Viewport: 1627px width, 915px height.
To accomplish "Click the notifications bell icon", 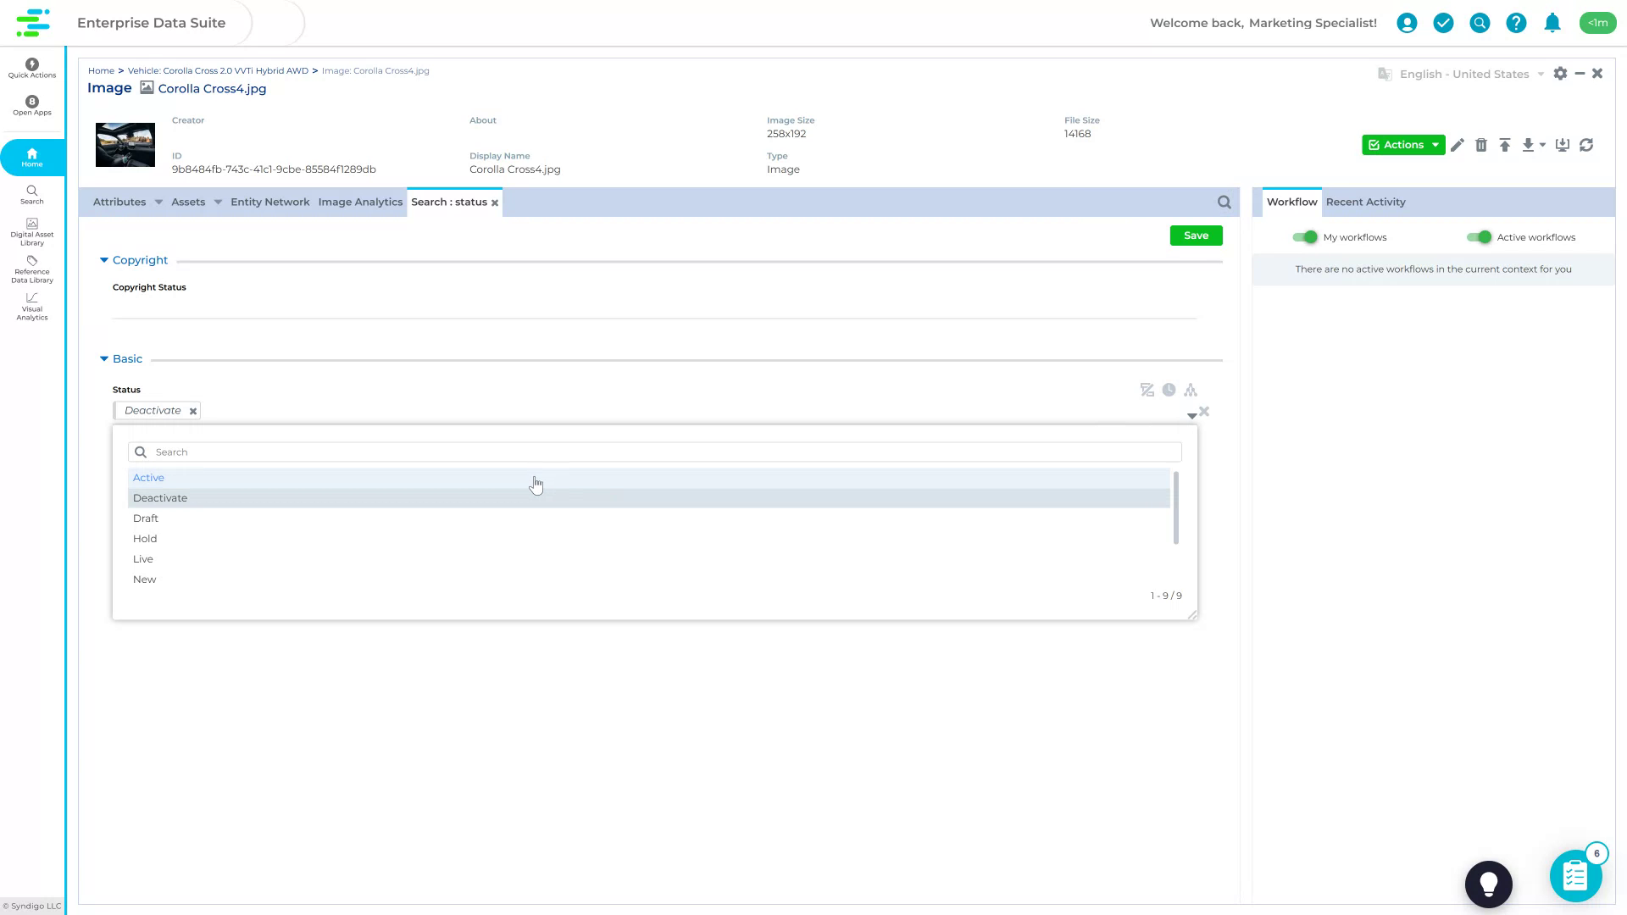I will tap(1552, 23).
